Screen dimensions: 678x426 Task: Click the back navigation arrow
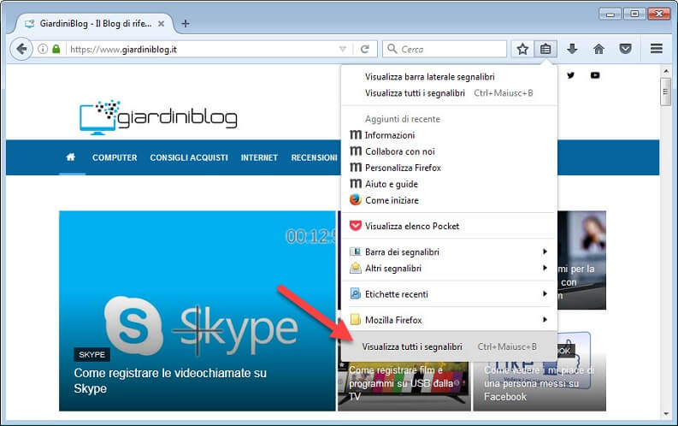pos(21,49)
